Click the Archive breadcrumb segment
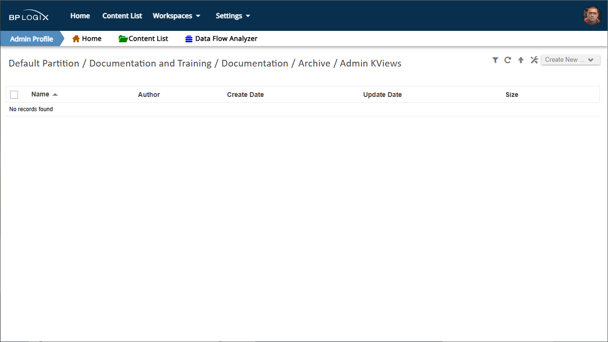This screenshot has height=342, width=608. [x=314, y=63]
